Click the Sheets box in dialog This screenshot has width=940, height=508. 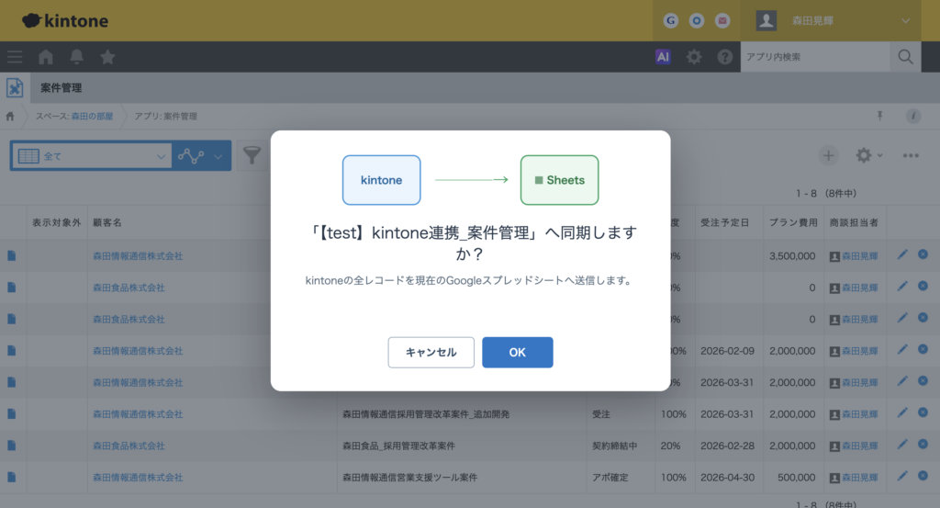tap(559, 180)
